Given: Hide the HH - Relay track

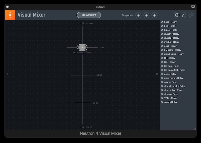Looking at the screenshot, I should 162,58.
